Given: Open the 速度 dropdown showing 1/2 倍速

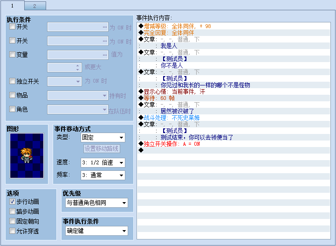Looking at the screenshot, I should click(103, 163).
